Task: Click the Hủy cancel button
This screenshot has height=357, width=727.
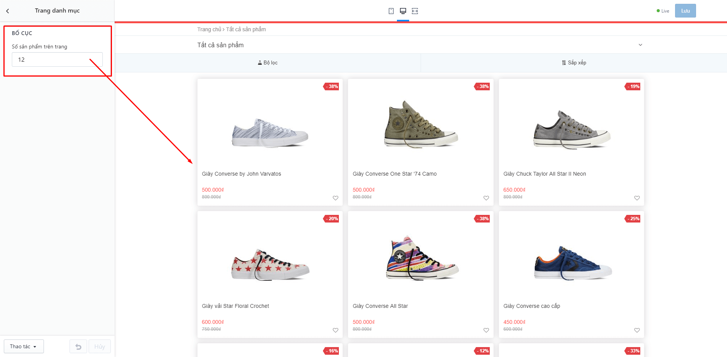Action: (100, 347)
